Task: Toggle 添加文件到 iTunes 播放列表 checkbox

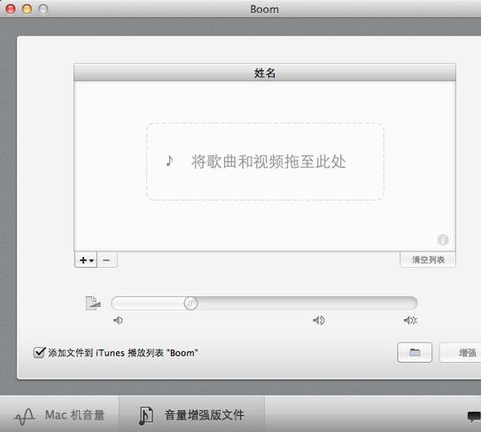Action: coord(39,352)
